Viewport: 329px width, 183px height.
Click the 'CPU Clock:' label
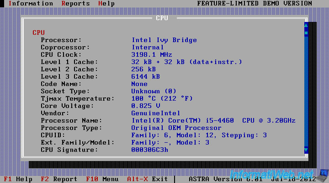[61, 54]
